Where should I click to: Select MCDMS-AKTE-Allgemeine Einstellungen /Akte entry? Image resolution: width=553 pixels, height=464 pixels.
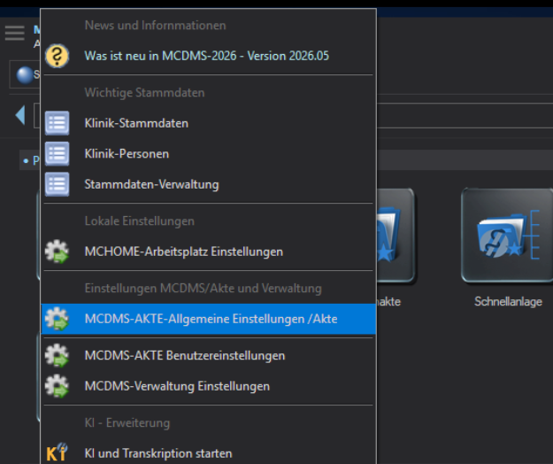211,319
